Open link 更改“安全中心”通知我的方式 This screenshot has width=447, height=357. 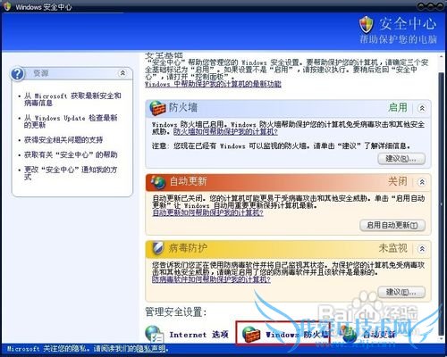(x=71, y=173)
